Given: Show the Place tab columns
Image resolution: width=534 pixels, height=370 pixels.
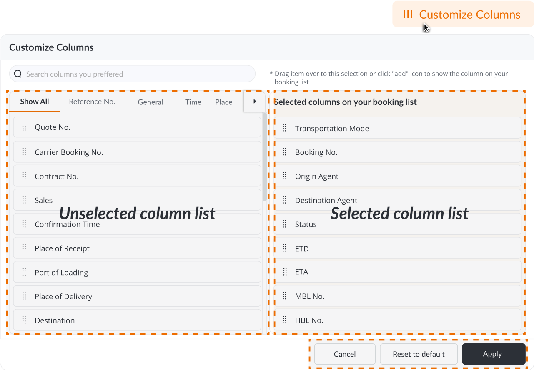Looking at the screenshot, I should (223, 102).
